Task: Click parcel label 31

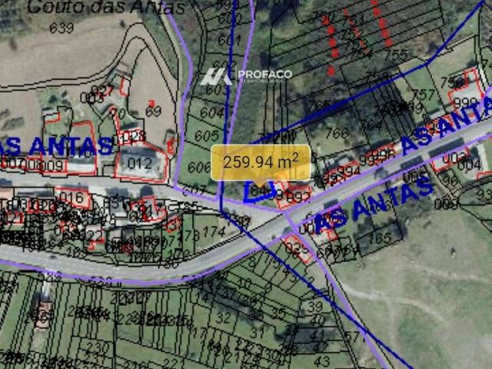Action: pos(258,331)
